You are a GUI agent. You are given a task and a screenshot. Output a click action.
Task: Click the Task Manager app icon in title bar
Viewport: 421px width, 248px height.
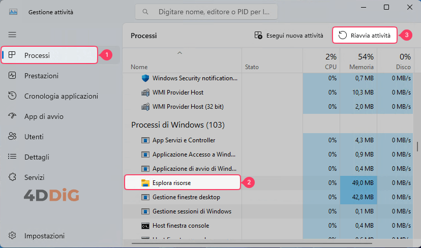point(13,12)
